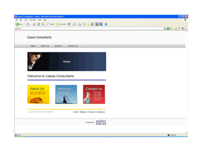Open the Tools menu

[x=40, y=20]
